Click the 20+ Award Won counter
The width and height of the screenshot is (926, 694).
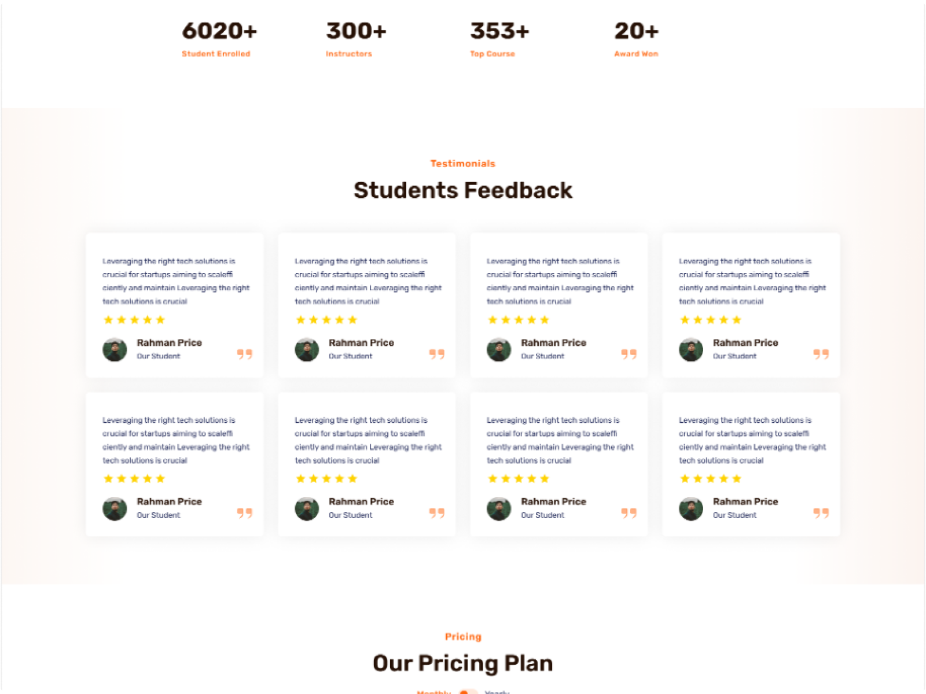636,31
